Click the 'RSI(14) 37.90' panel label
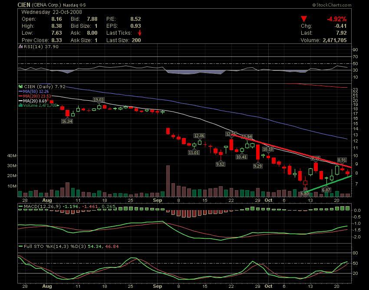 coord(41,46)
